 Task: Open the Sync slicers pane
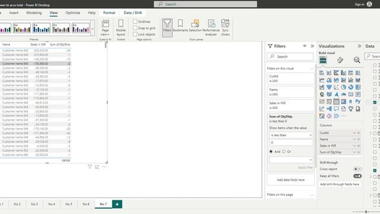(225, 28)
